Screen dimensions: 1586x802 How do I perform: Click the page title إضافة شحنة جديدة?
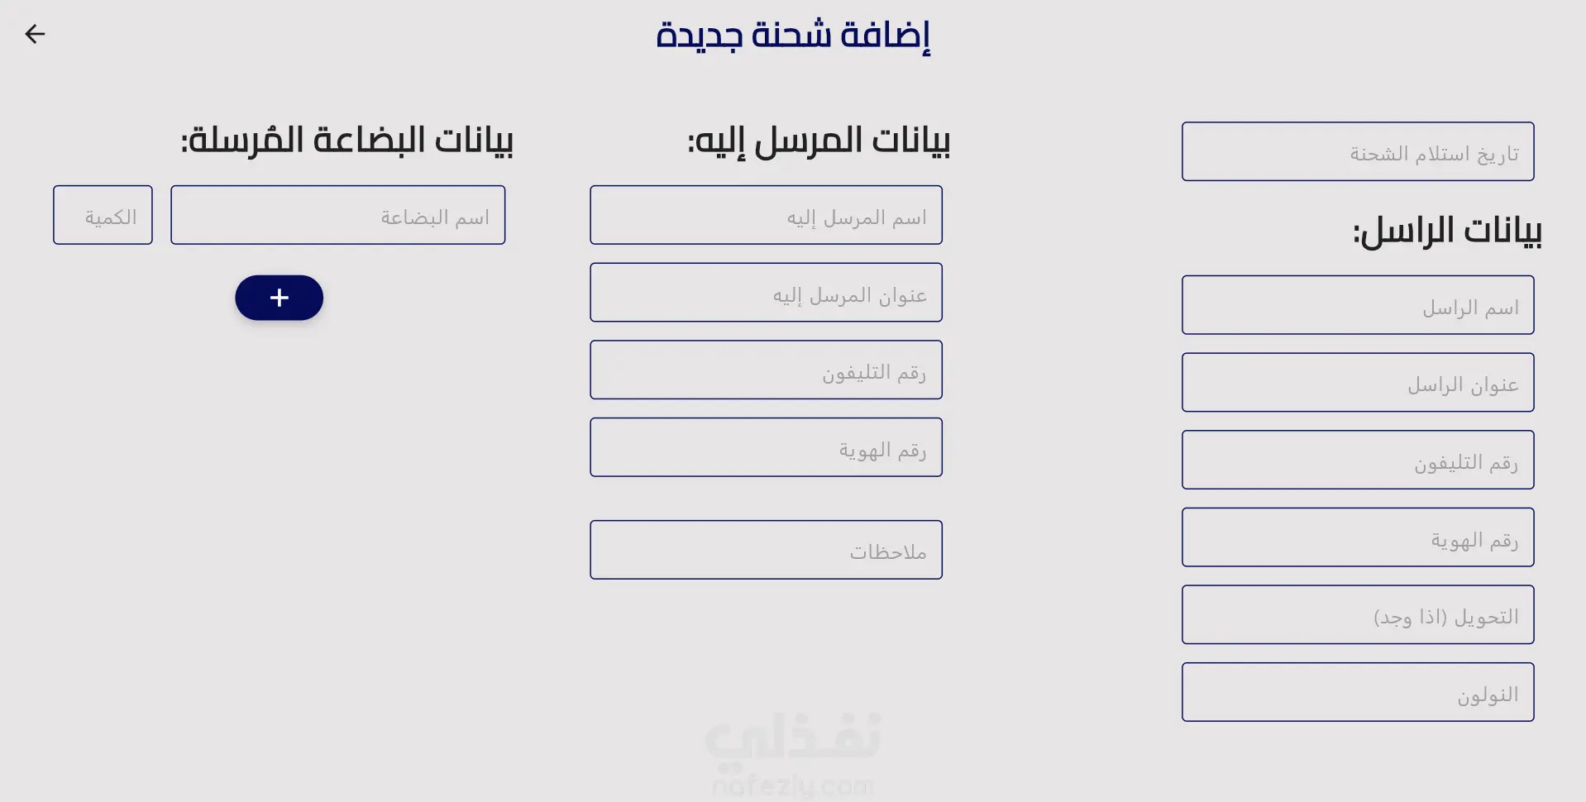coord(793,36)
